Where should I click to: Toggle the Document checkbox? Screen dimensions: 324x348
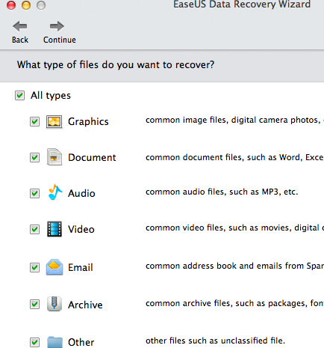coord(34,157)
